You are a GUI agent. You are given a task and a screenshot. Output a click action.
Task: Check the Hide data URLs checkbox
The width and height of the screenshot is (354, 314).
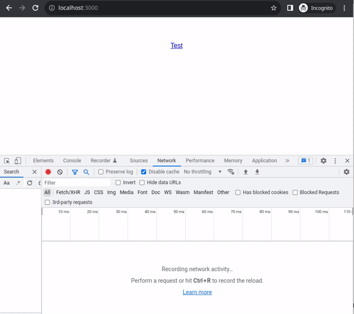(x=142, y=182)
